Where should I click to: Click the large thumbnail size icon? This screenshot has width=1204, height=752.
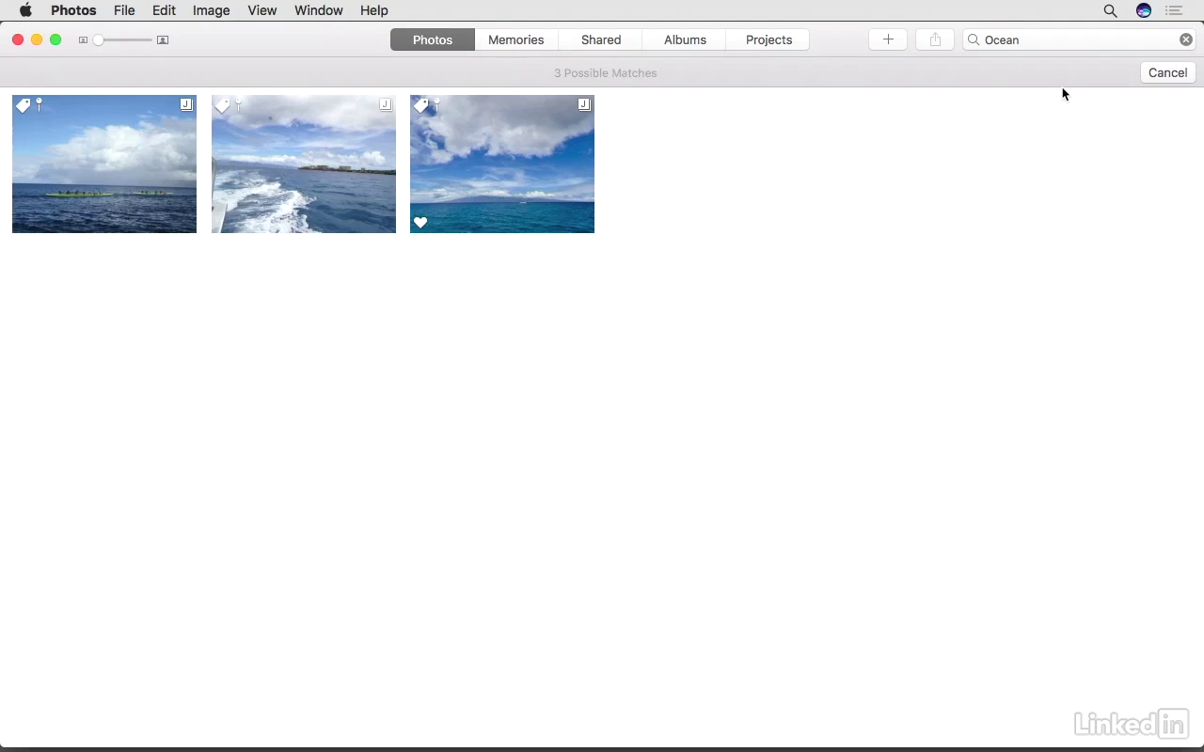(x=163, y=40)
